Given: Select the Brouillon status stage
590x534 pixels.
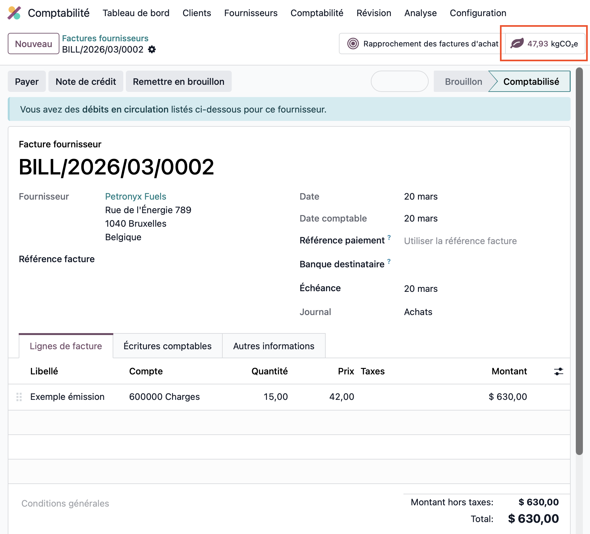Looking at the screenshot, I should tap(463, 82).
